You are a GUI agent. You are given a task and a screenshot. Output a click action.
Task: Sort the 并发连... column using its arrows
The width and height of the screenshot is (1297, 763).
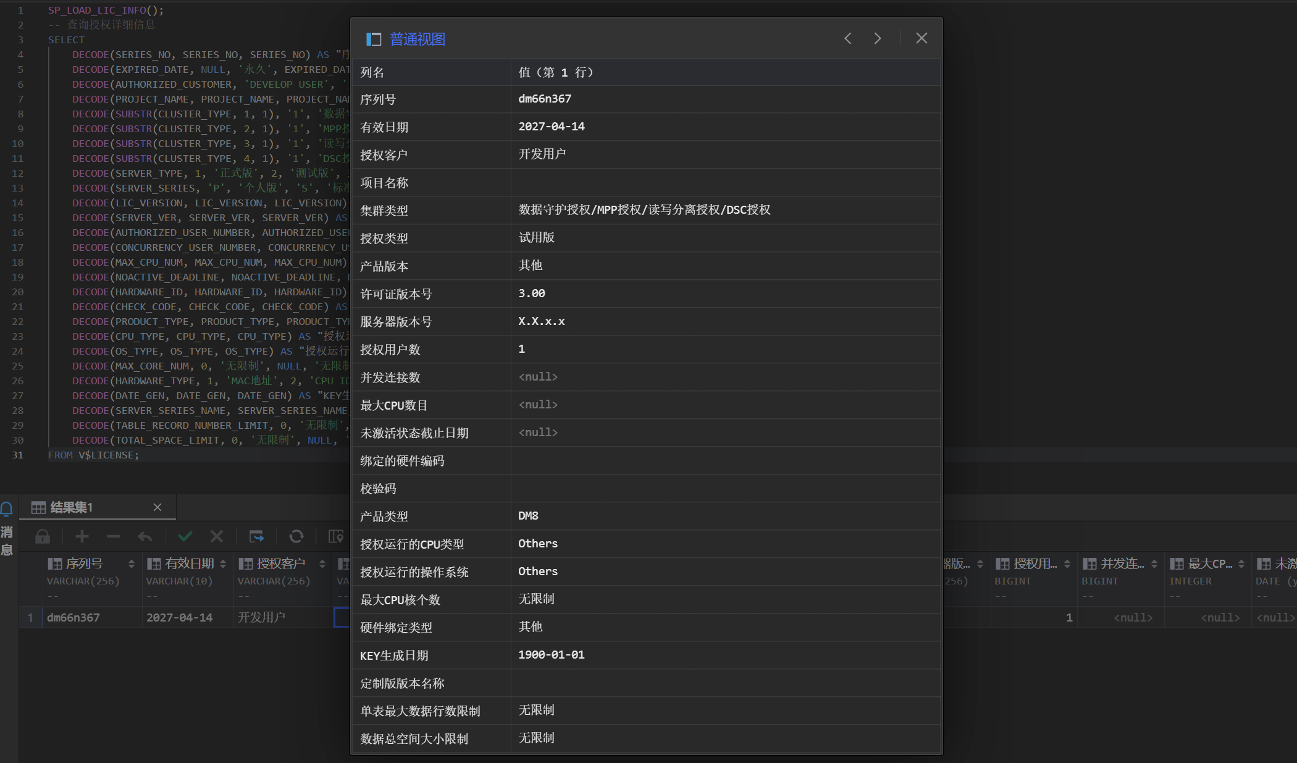[1154, 563]
